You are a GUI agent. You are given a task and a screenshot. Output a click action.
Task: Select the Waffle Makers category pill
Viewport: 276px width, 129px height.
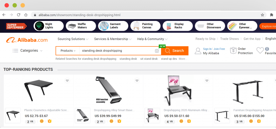[x=81, y=26]
